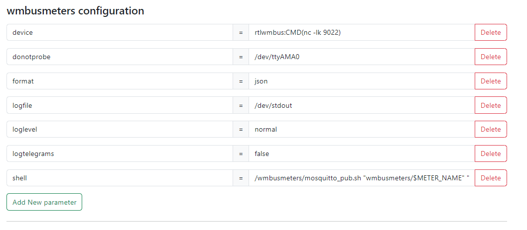Click Add New parameter button
This screenshot has width=527, height=230.
[44, 202]
